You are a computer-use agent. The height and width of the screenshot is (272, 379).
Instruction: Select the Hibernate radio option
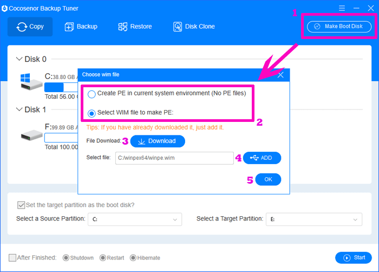(x=133, y=258)
